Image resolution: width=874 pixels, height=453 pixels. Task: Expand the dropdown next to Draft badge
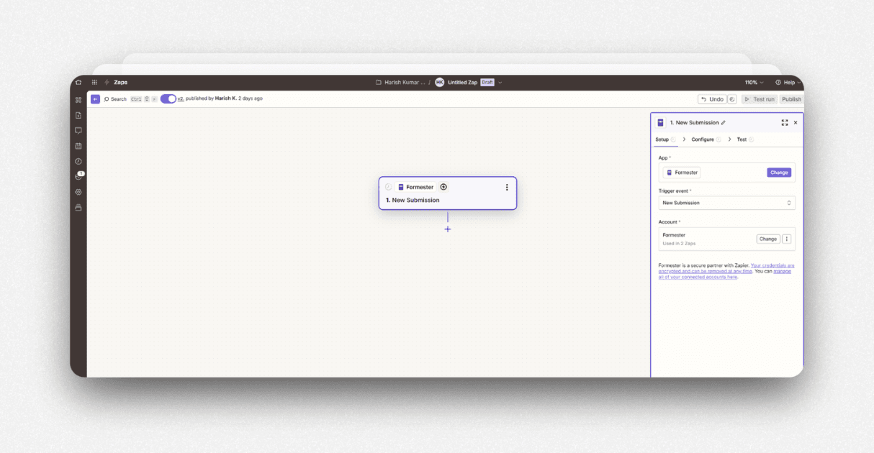pyautogui.click(x=500, y=82)
